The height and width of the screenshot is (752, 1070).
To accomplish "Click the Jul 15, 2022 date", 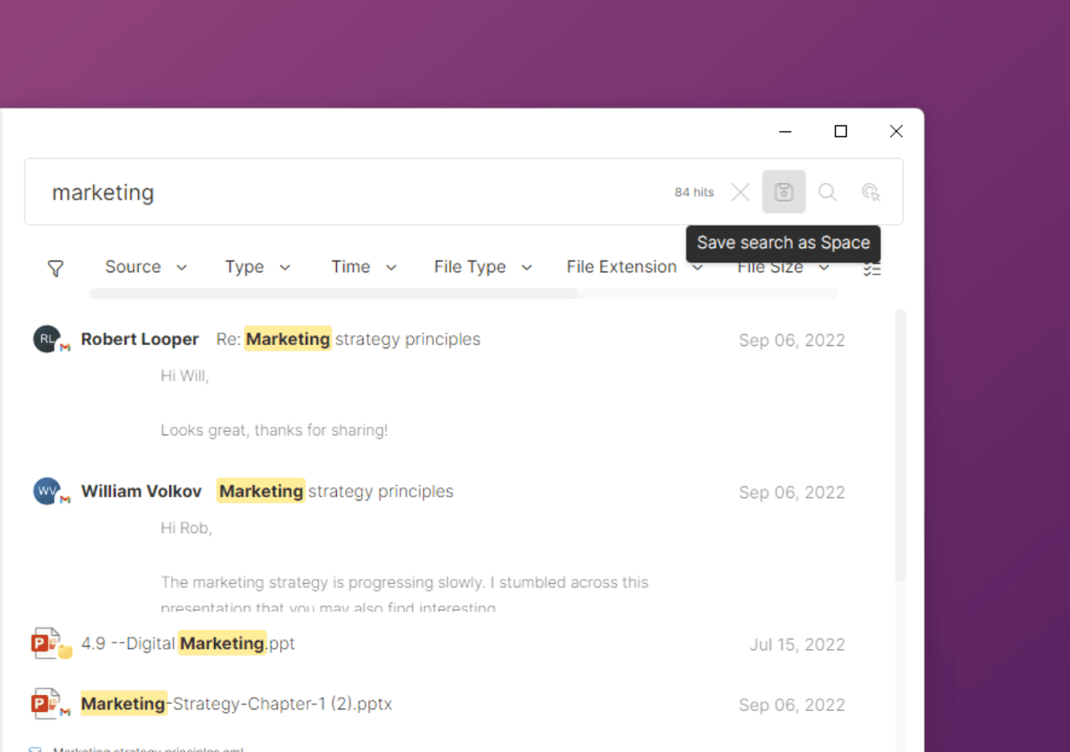I will 797,644.
